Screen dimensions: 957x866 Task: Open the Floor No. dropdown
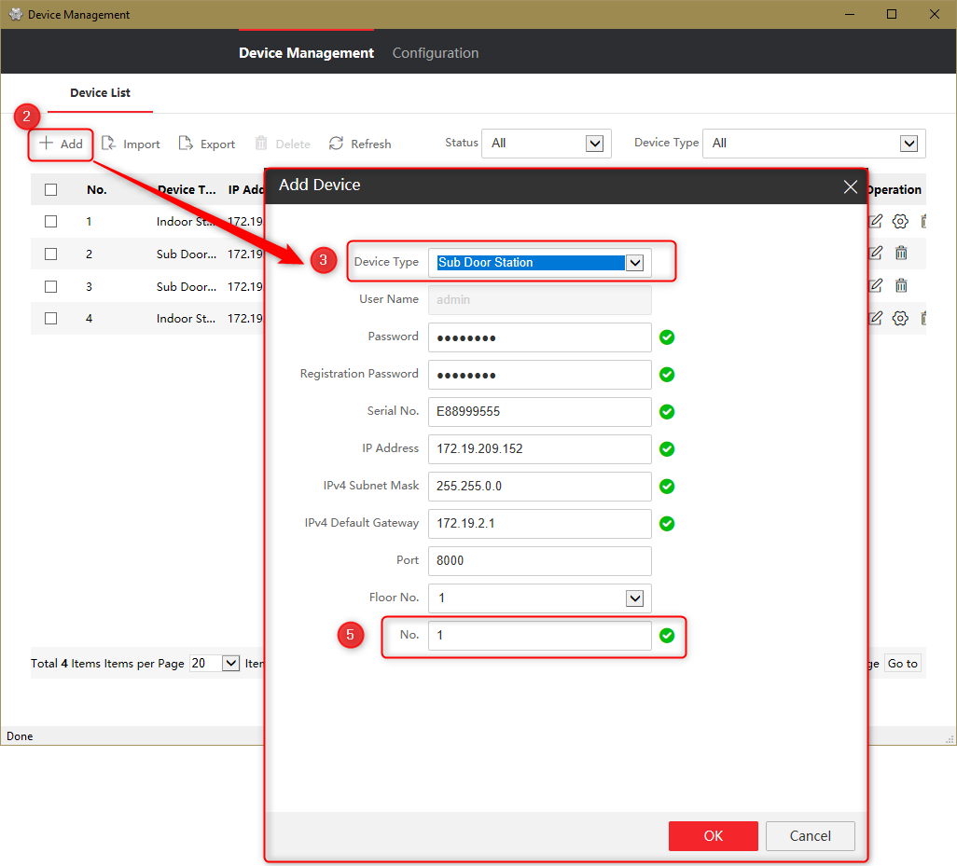[x=635, y=598]
